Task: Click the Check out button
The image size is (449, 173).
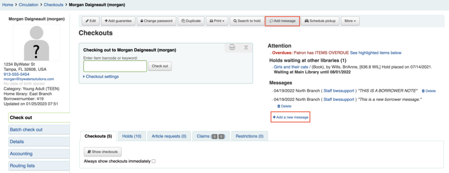Action: [x=160, y=66]
